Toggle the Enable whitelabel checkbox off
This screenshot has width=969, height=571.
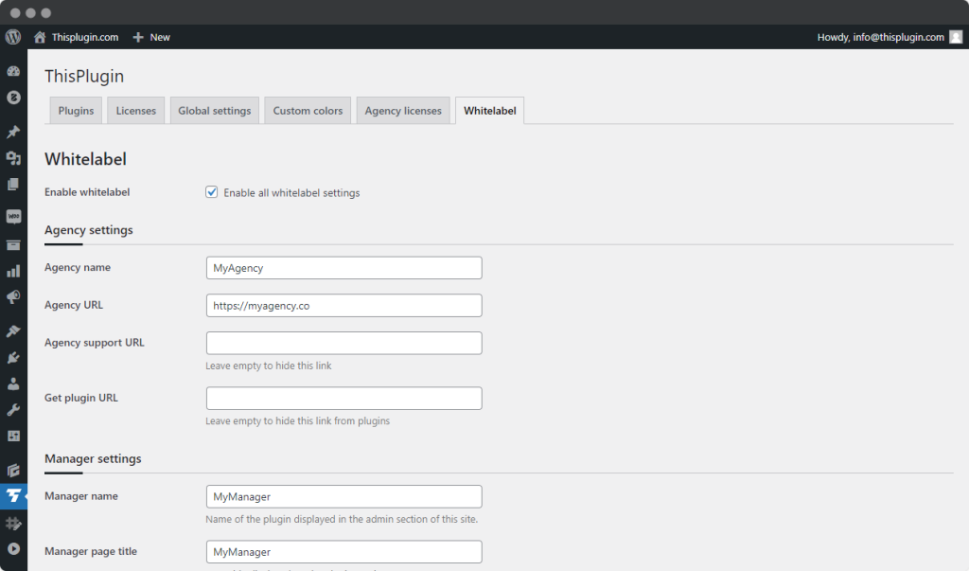[x=211, y=191]
